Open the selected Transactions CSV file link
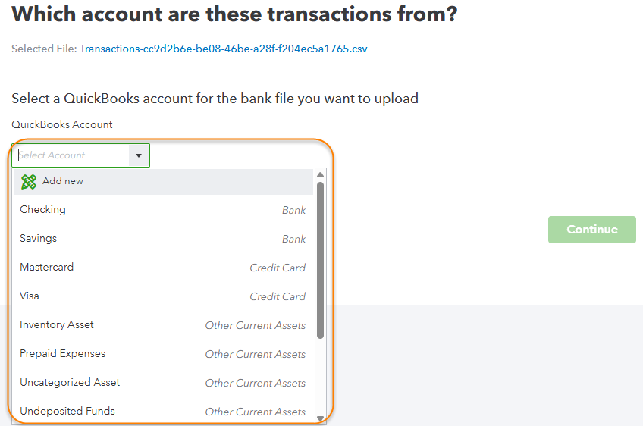This screenshot has width=643, height=426. (224, 49)
